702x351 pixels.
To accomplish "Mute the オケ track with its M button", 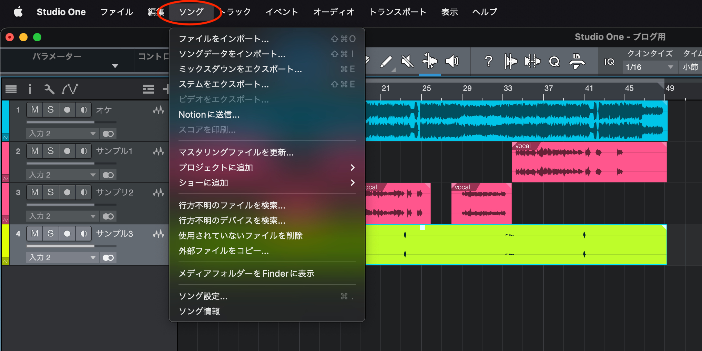I will (34, 109).
